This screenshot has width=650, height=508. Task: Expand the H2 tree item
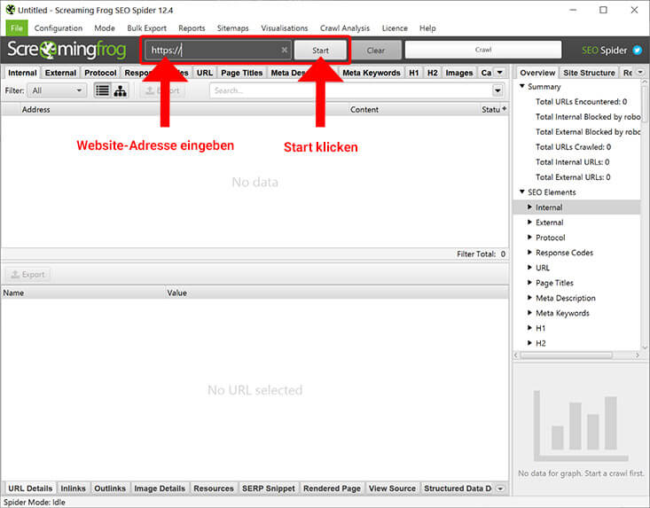(529, 343)
